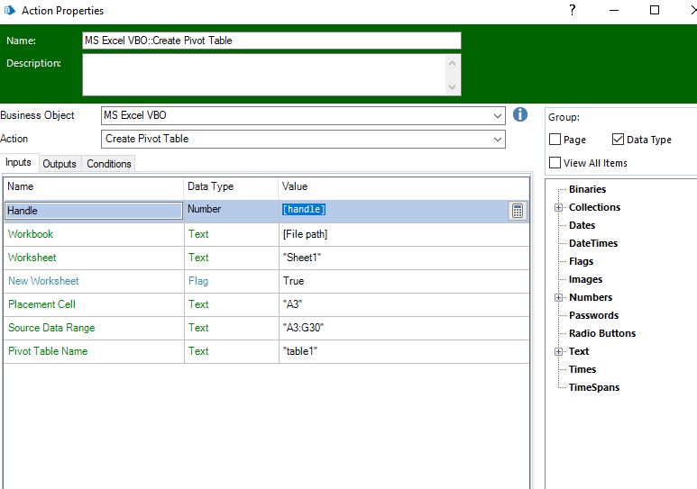Expand the Text tree node
697x489 pixels.
pyautogui.click(x=559, y=352)
